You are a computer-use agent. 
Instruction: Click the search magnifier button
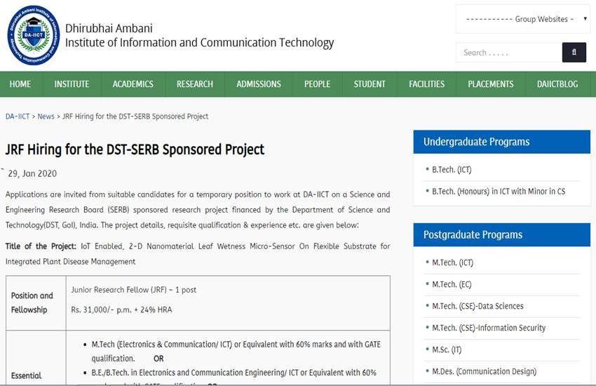coord(574,53)
